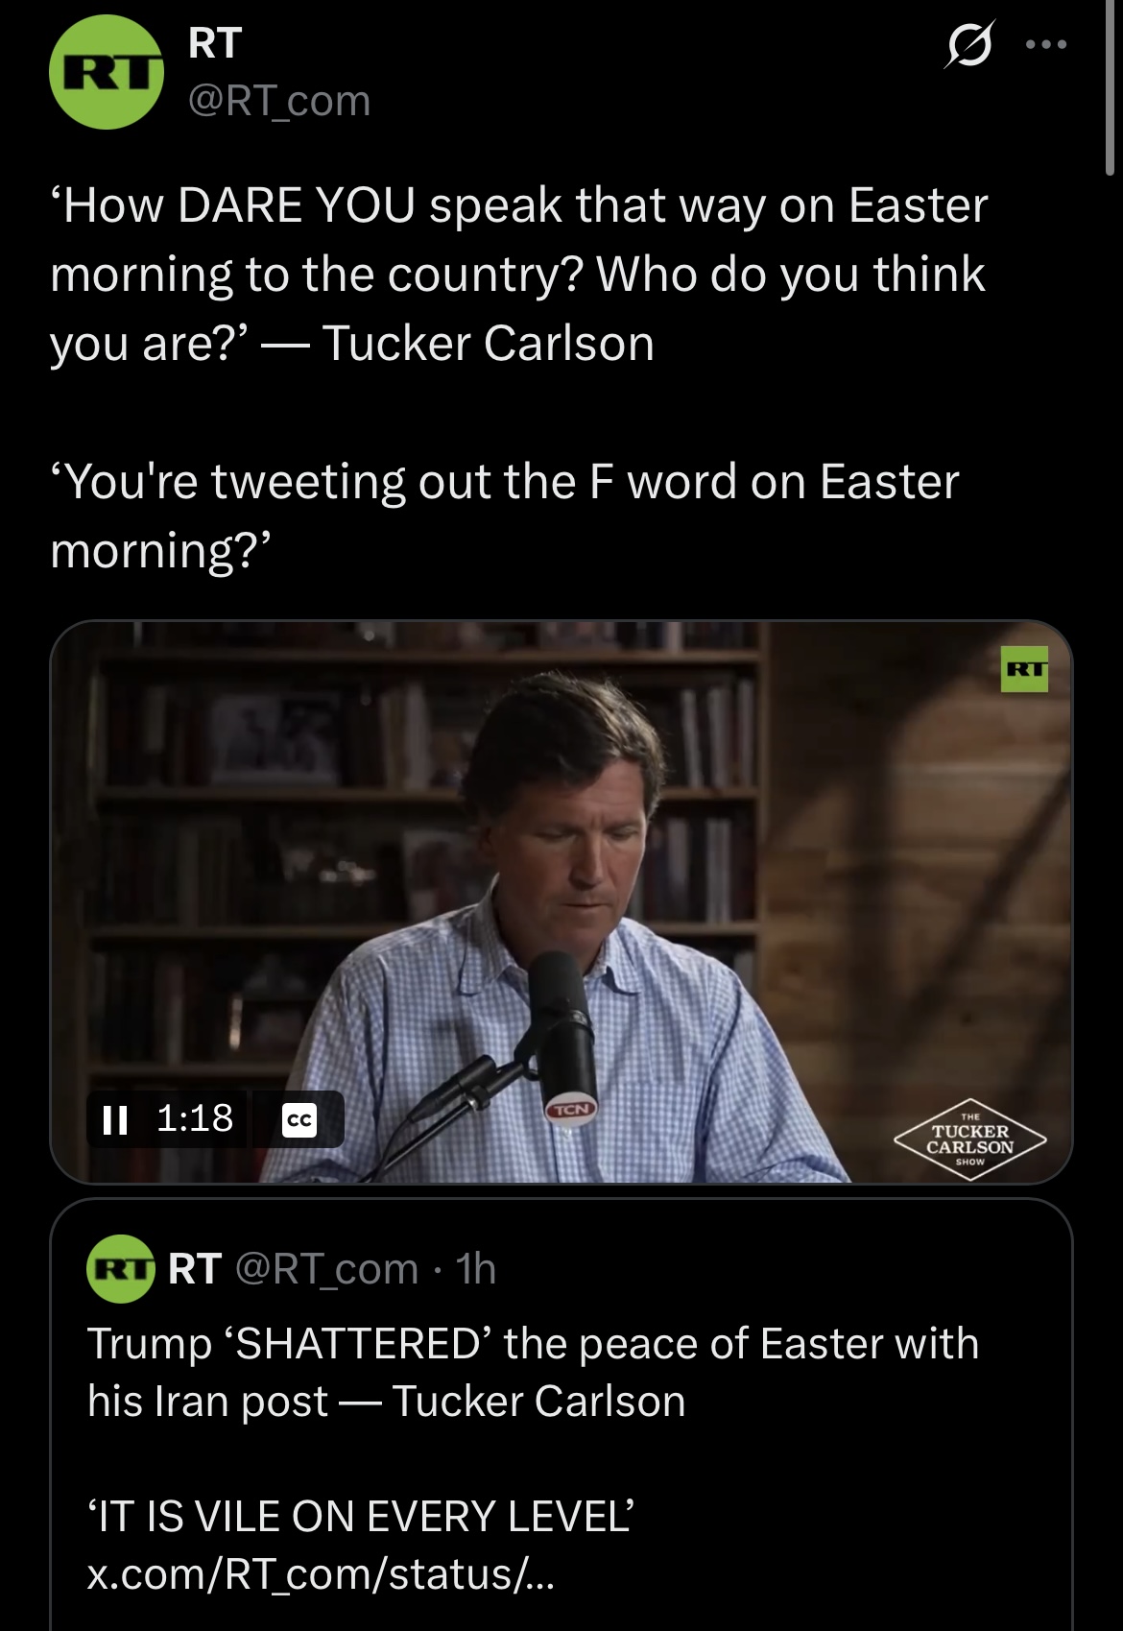Image resolution: width=1123 pixels, height=1631 pixels.
Task: Tap the quoted tweet @RT_com handle
Action: pos(327,1269)
